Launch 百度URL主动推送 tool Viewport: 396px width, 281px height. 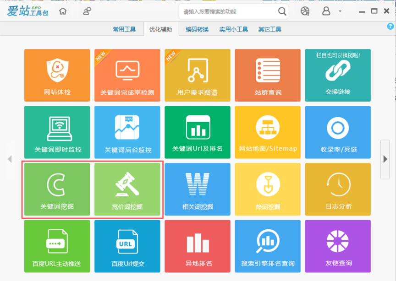click(x=57, y=246)
